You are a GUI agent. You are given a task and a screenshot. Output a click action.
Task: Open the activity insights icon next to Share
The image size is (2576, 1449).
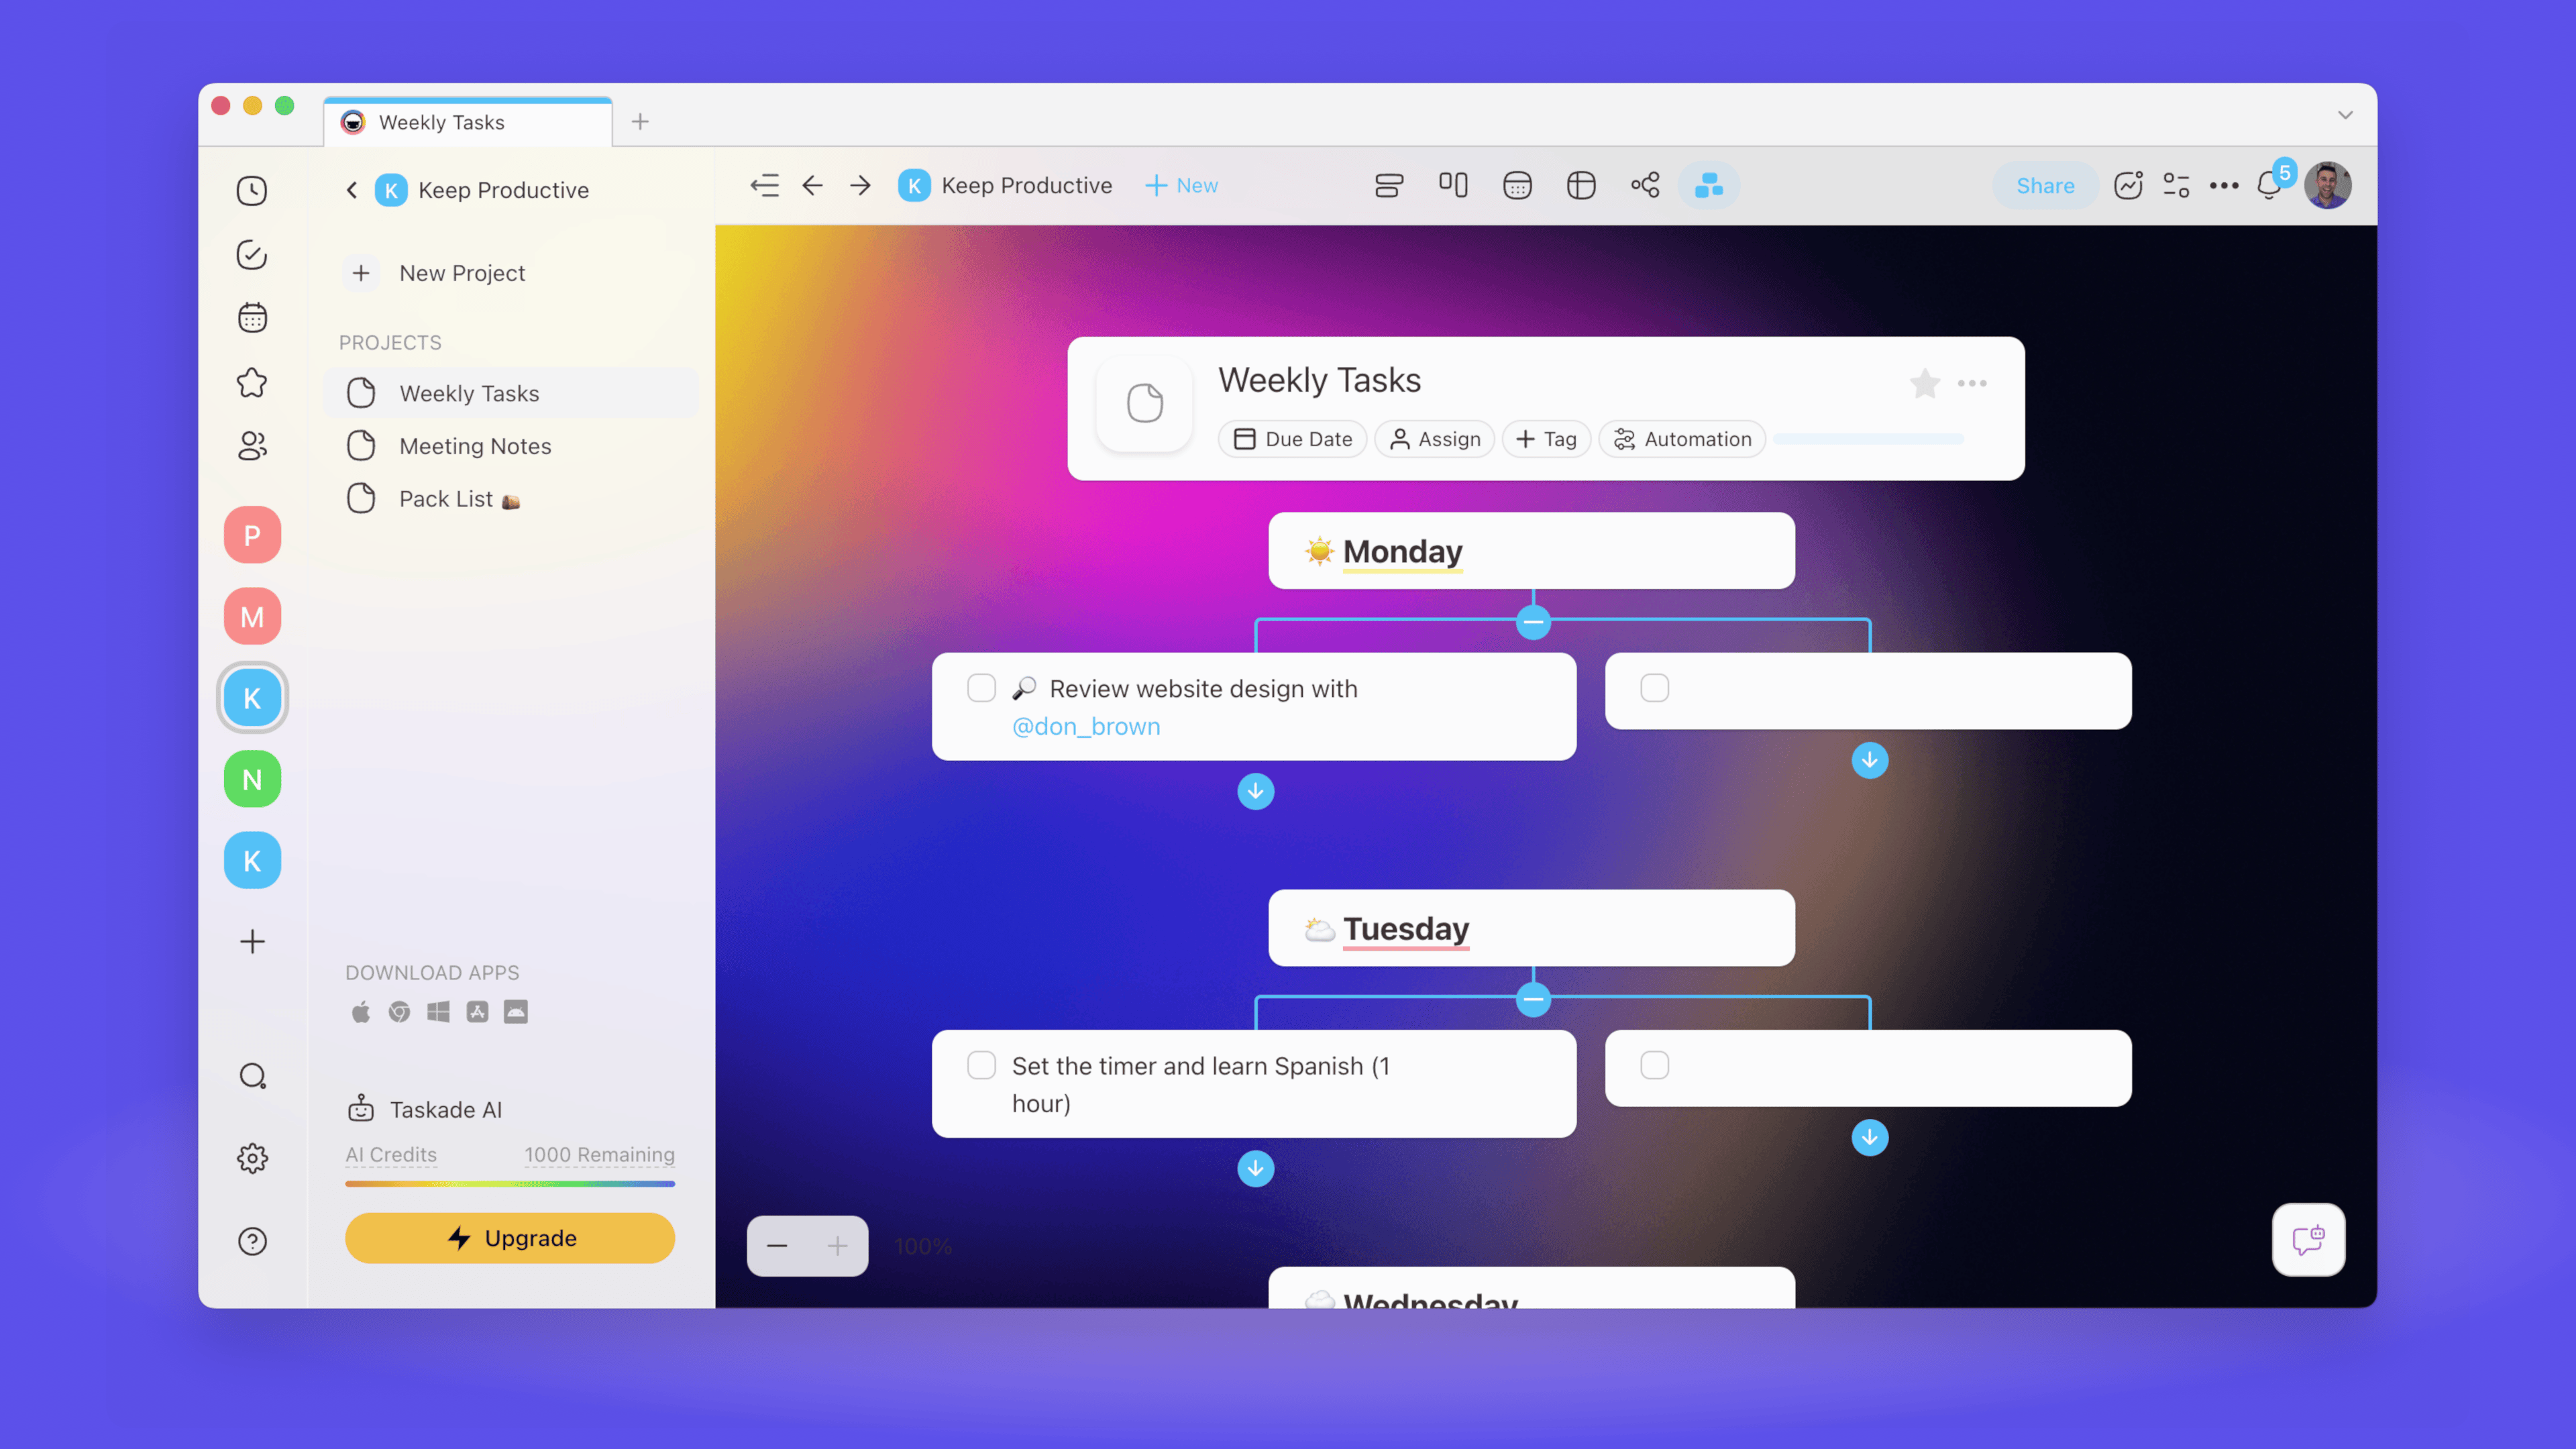2129,185
